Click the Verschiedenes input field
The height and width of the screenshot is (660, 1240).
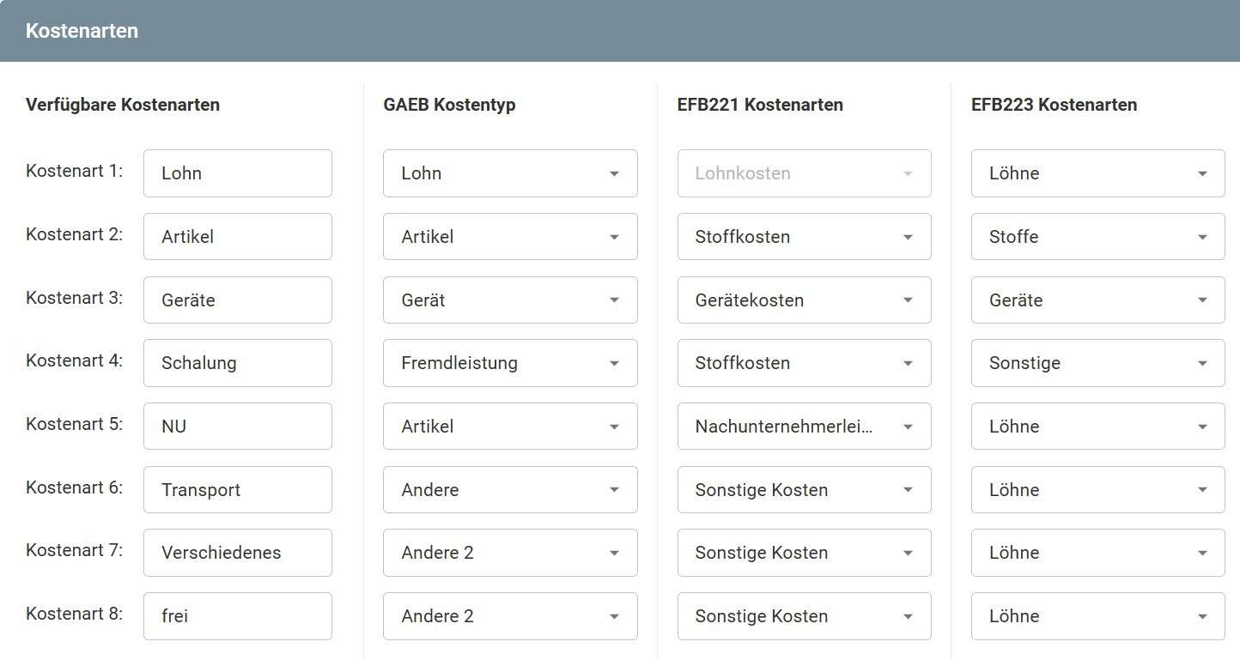pos(237,553)
